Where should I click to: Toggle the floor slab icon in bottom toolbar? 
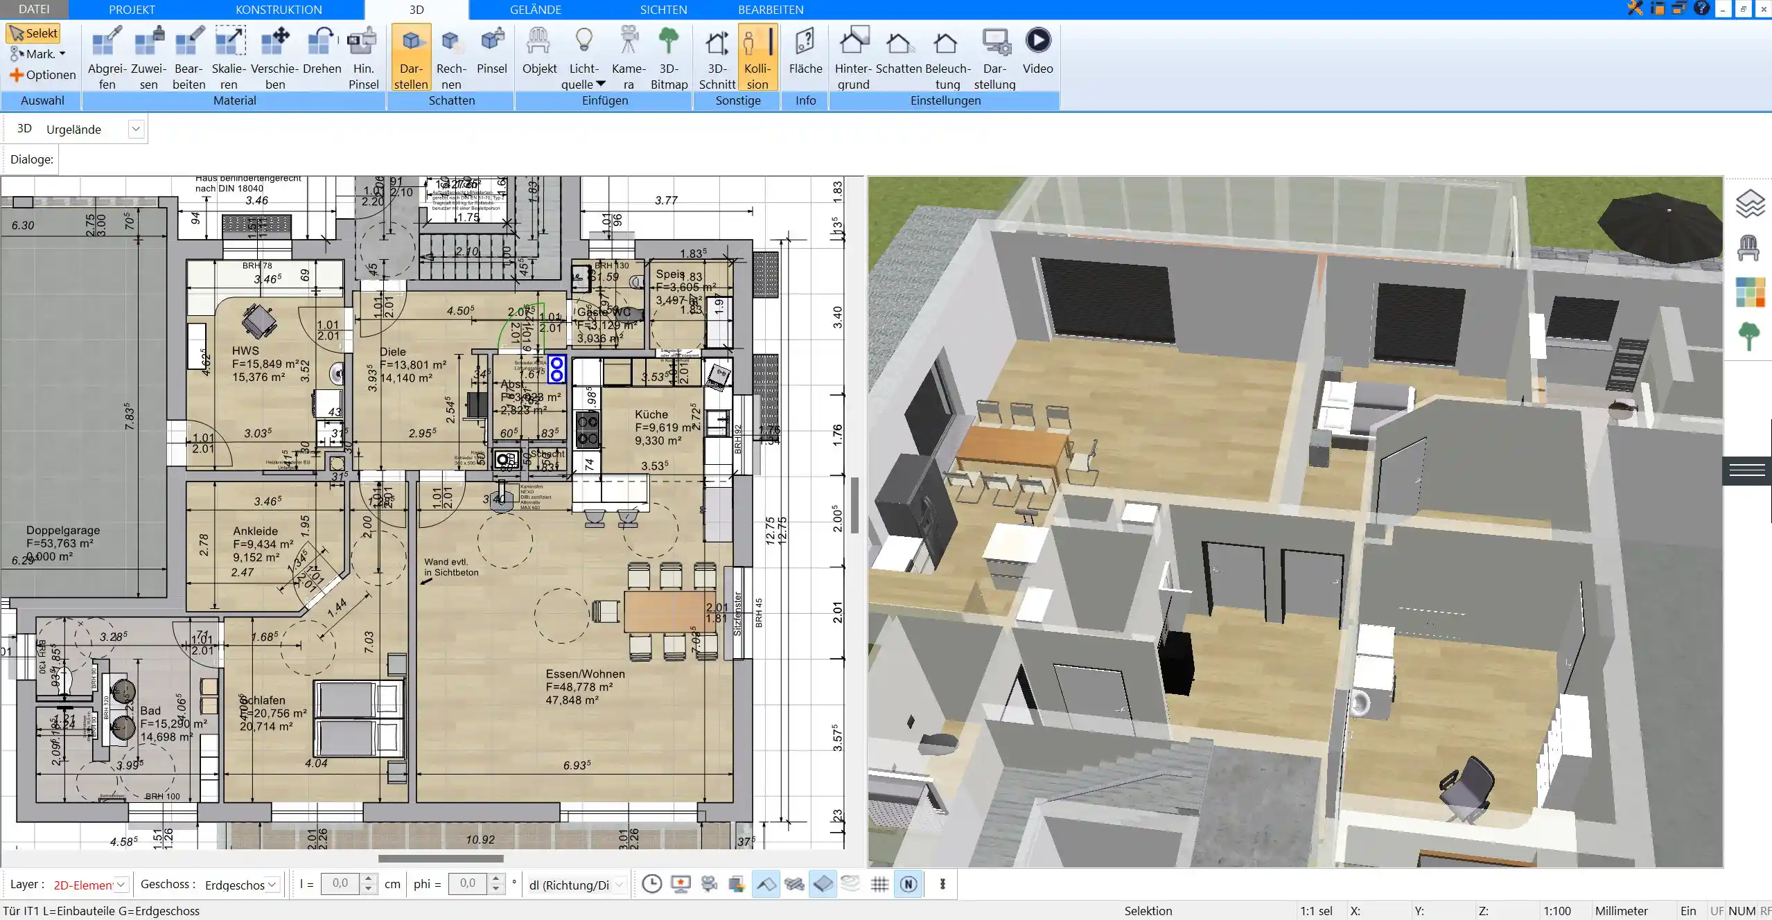pyautogui.click(x=823, y=884)
